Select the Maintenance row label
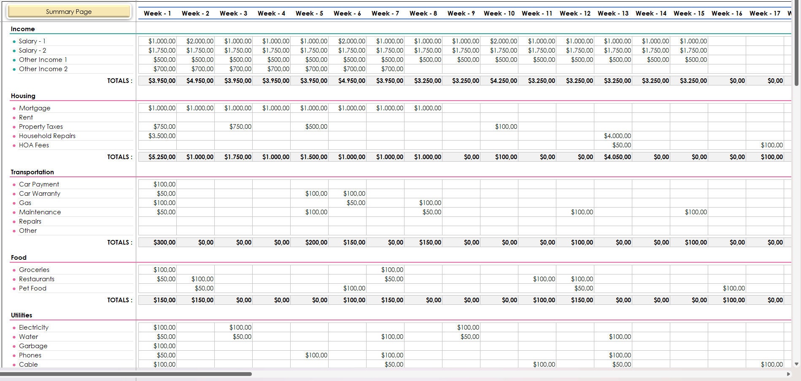 [x=40, y=212]
